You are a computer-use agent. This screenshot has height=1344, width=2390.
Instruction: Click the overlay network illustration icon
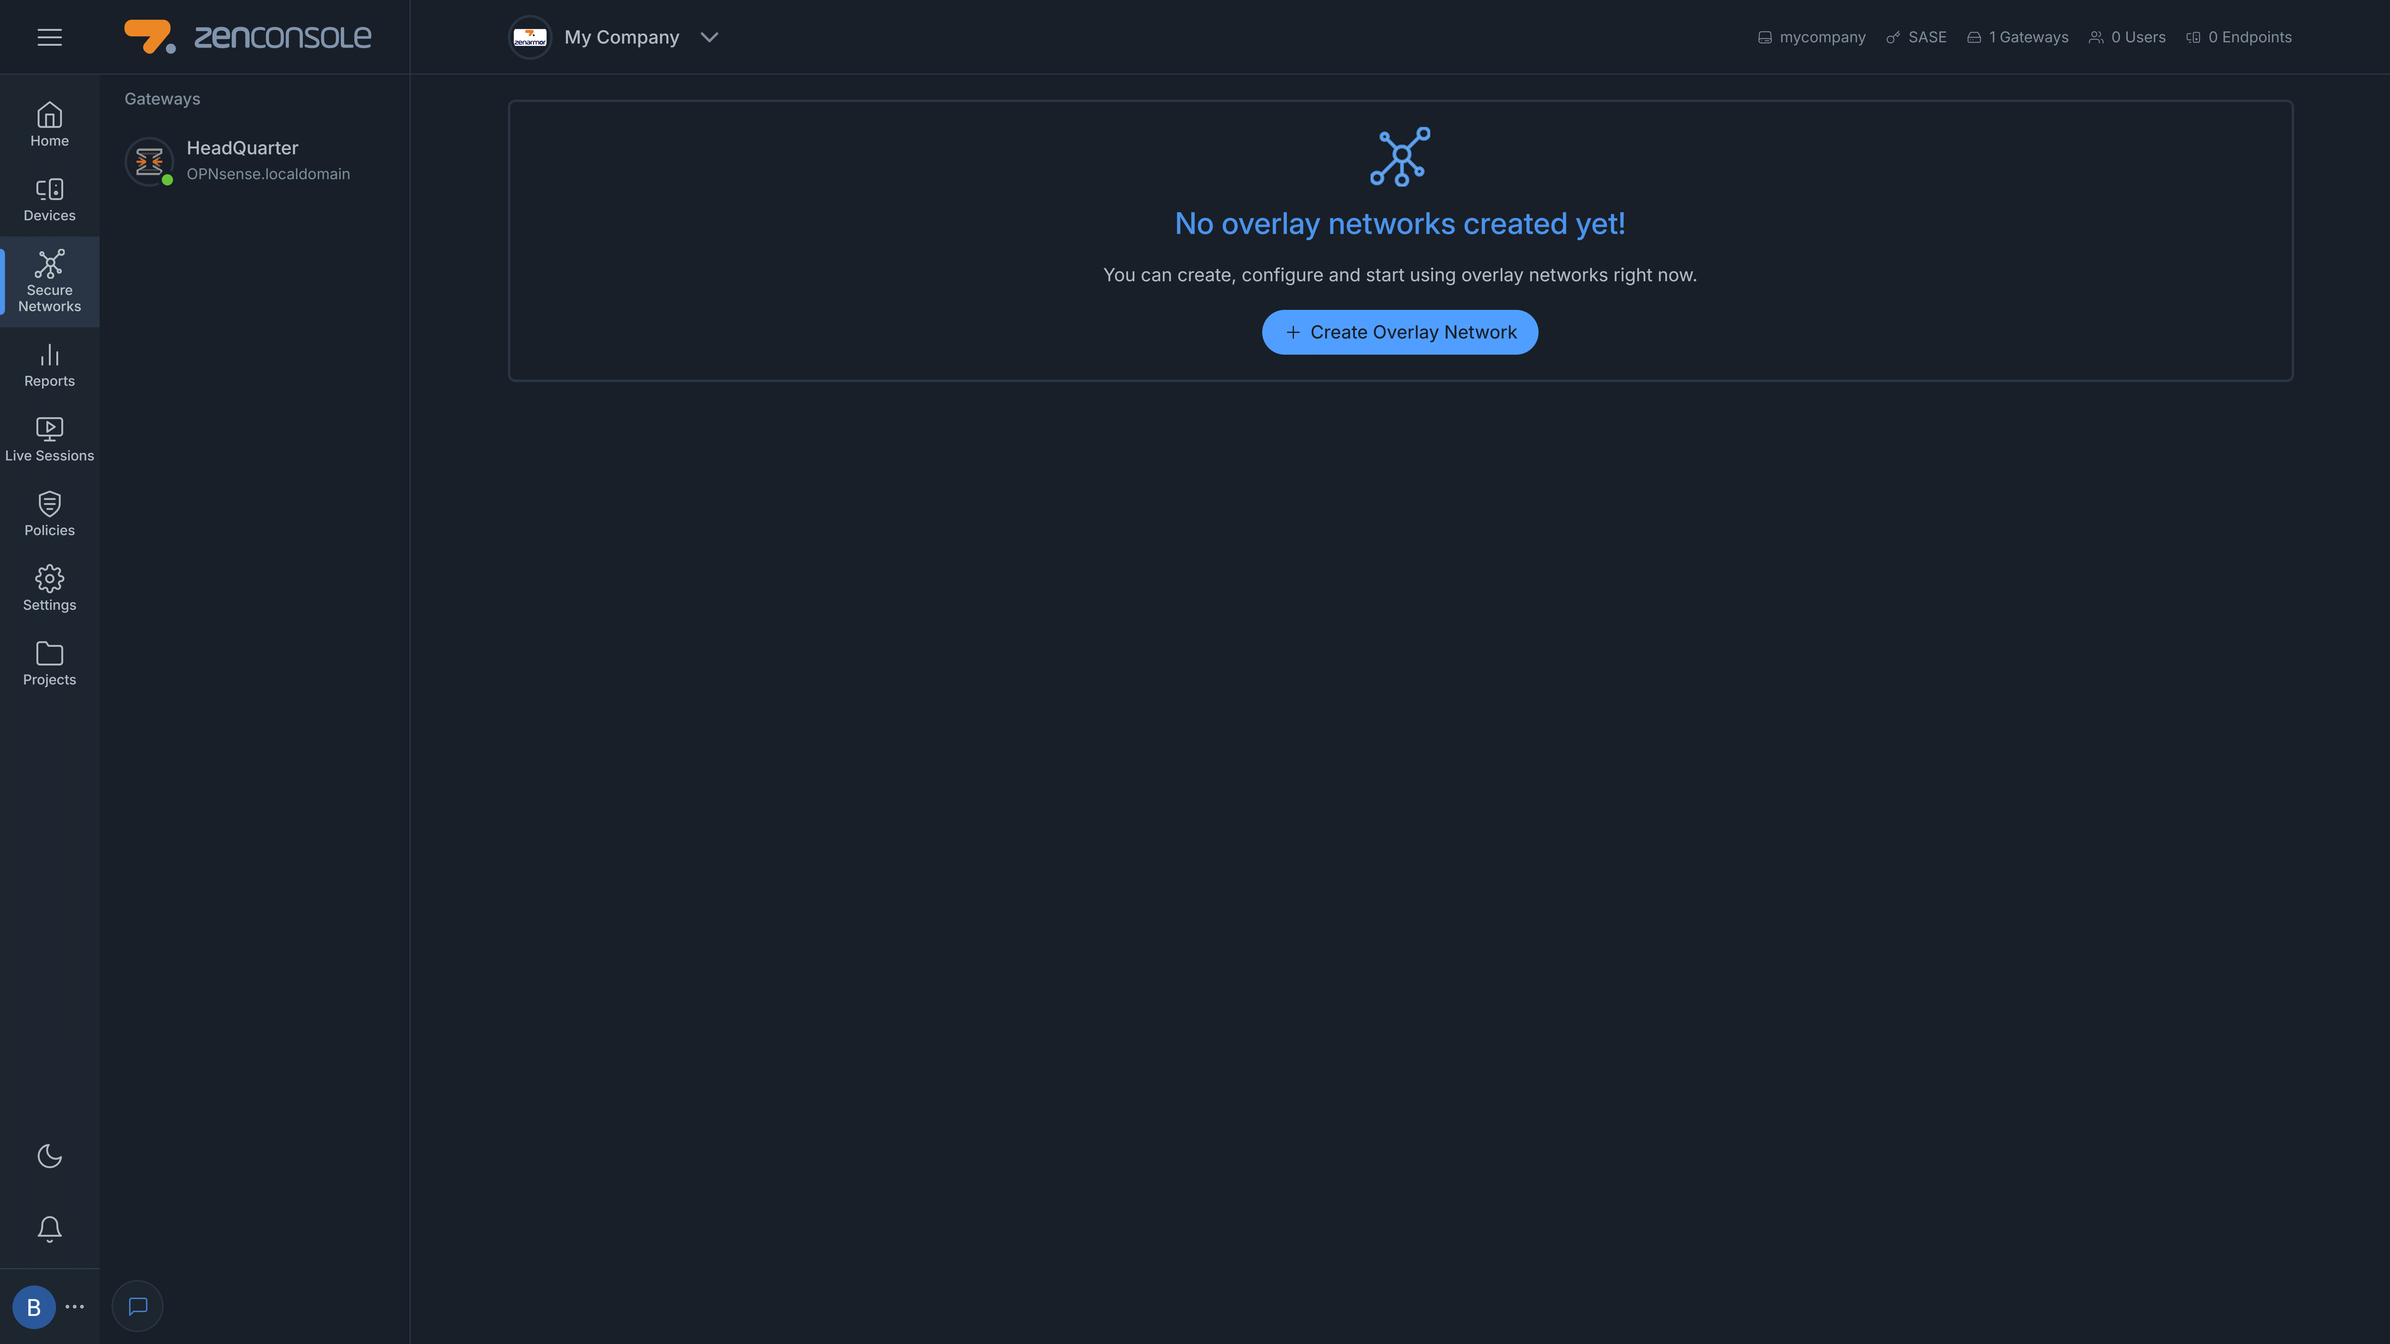point(1400,157)
